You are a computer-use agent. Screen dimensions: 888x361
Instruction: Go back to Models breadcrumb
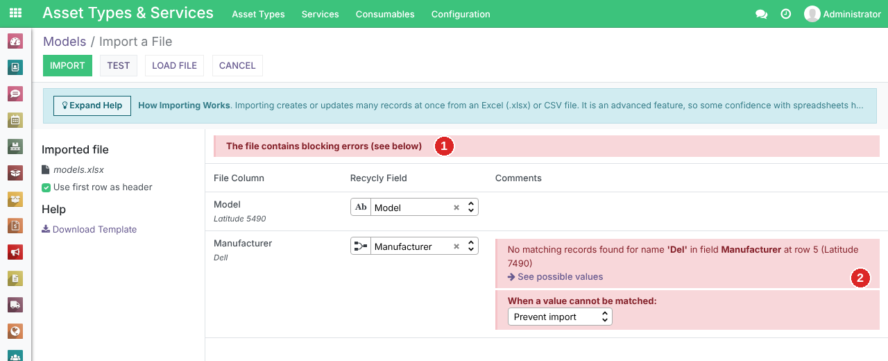point(65,42)
